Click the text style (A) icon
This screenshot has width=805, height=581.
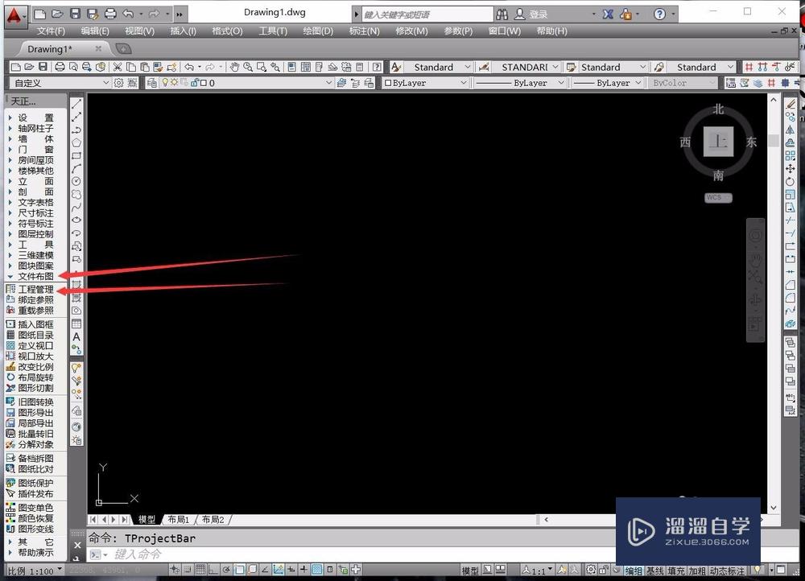coord(396,67)
